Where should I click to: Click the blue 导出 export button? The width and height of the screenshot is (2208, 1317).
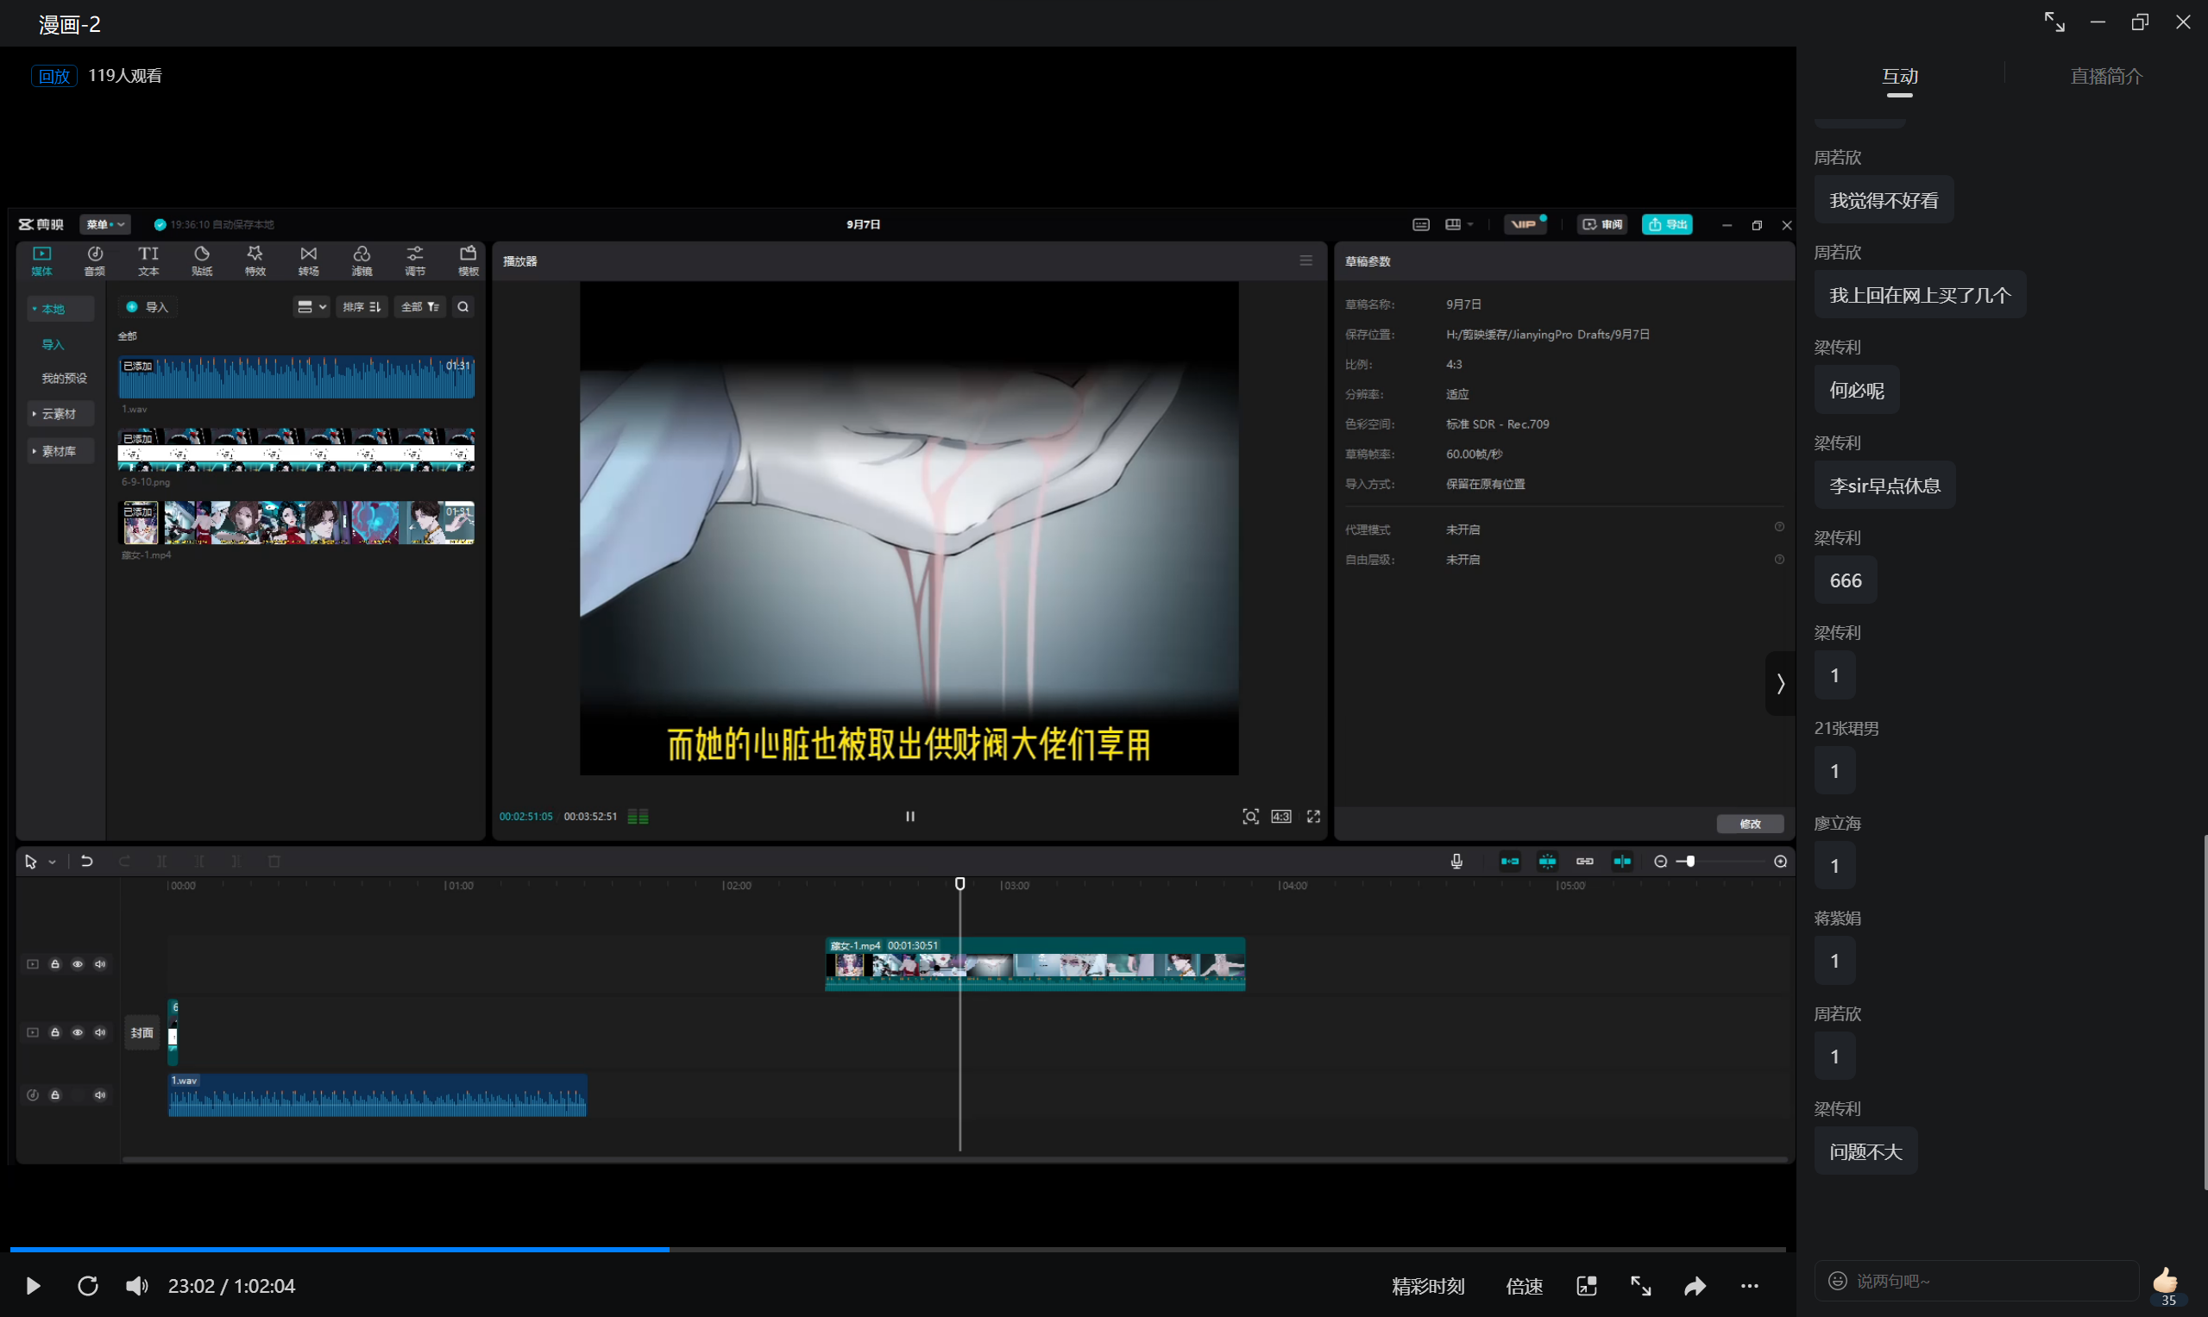(1667, 224)
